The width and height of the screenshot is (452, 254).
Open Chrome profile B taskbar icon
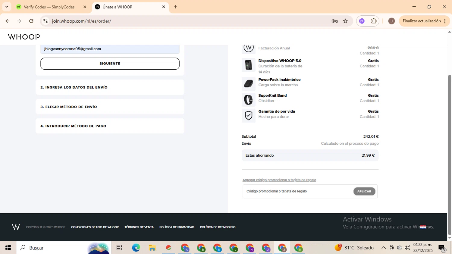point(201,248)
